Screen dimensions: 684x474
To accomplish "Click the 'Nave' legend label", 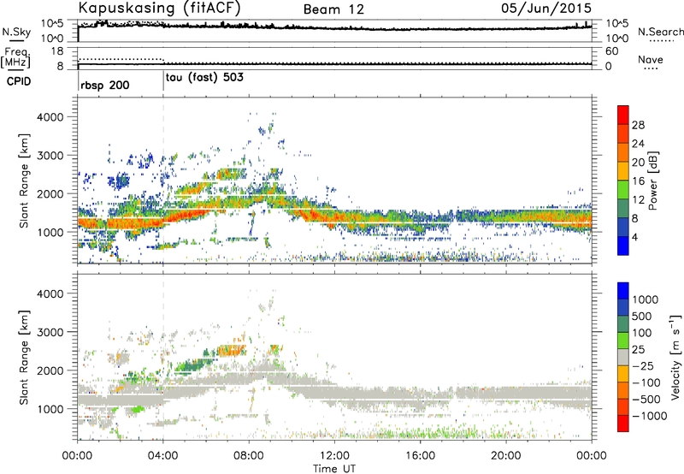I will tap(651, 59).
